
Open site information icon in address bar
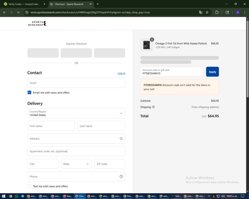coord(27,12)
